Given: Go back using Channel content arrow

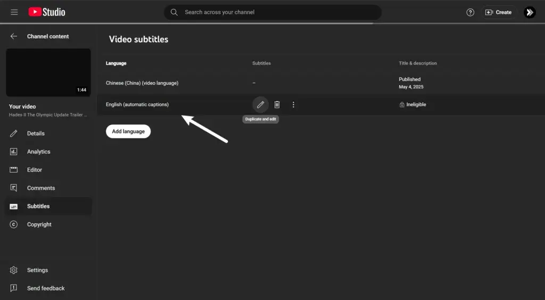Looking at the screenshot, I should [14, 36].
